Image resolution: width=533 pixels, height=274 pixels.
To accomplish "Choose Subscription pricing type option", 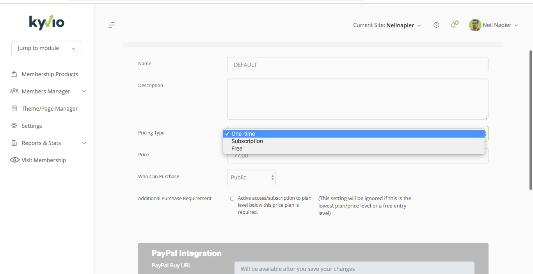I will (x=354, y=141).
